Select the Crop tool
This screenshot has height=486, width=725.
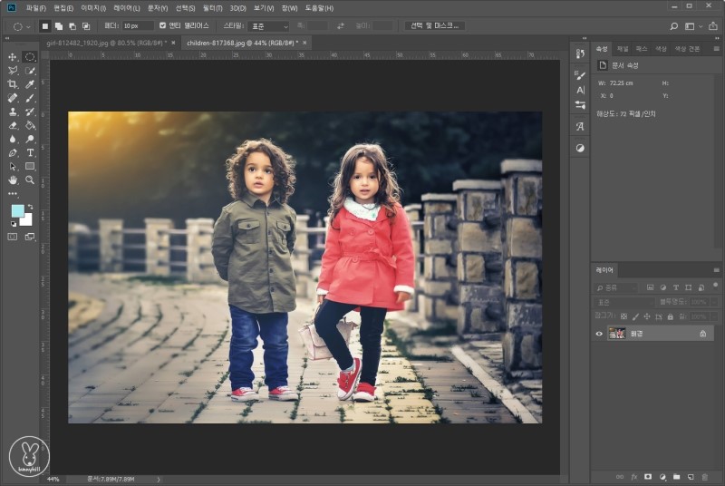pos(13,83)
